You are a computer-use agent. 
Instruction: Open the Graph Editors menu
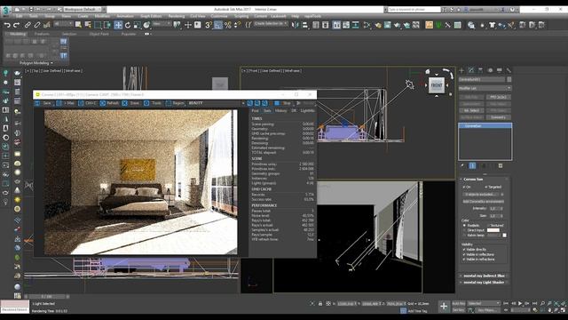151,16
